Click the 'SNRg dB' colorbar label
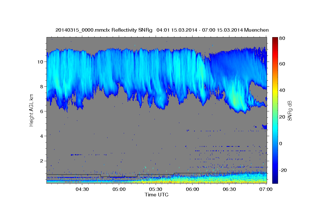This screenshot has width=330, height=220. (x=290, y=111)
